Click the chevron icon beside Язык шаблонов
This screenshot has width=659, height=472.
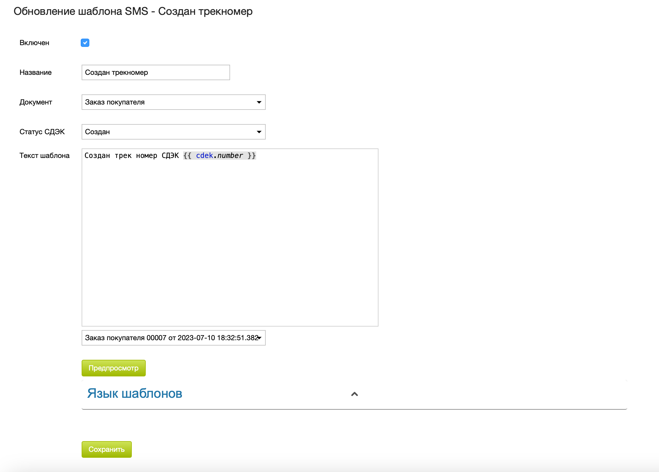coord(354,394)
